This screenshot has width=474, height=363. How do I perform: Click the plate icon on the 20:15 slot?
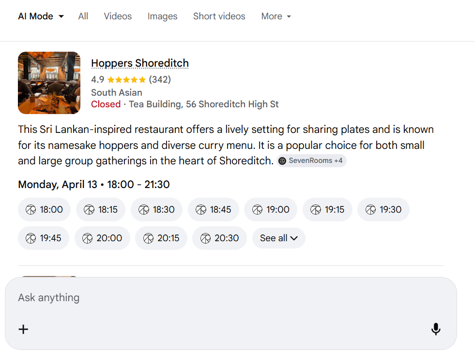(x=147, y=238)
